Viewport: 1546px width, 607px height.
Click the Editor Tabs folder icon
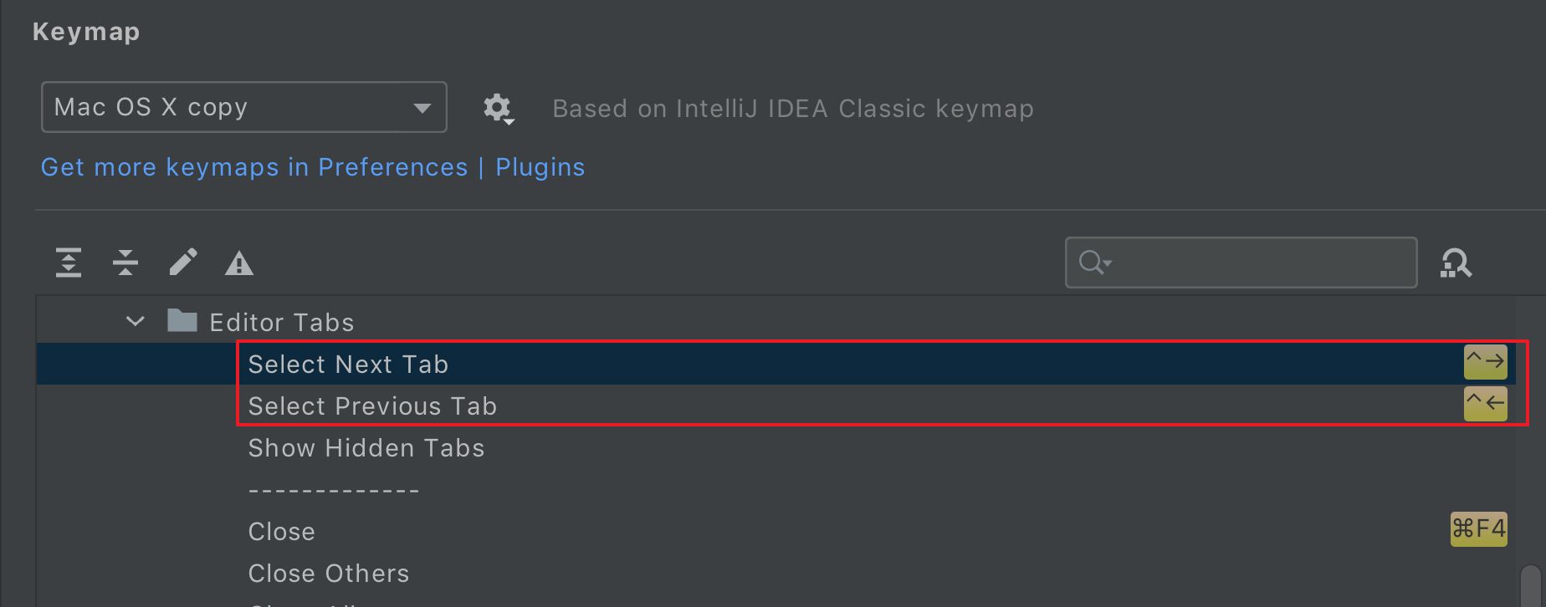tap(182, 321)
